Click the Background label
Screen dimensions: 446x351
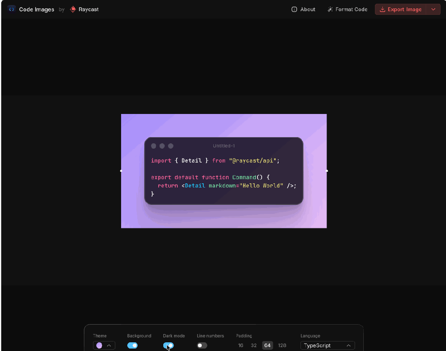[x=139, y=336]
